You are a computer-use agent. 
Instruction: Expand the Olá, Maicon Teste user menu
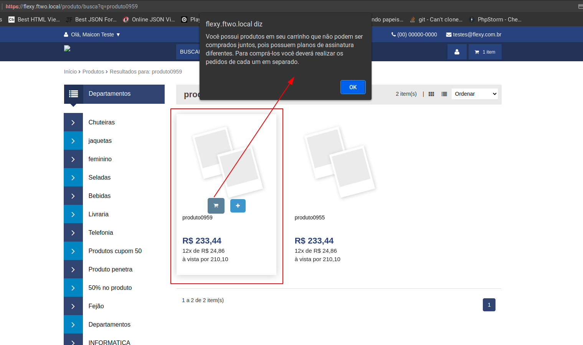[x=92, y=34]
